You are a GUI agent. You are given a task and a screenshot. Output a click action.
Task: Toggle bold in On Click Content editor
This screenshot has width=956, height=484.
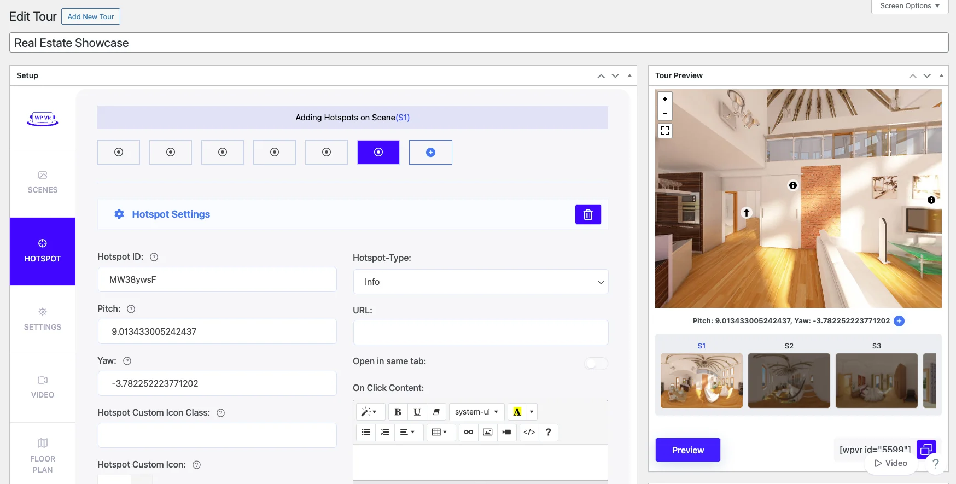point(398,412)
